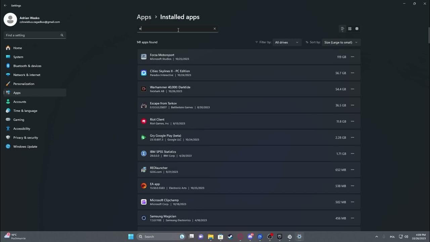Open more options for Warhammer 40,000: Darktide

[x=352, y=89]
